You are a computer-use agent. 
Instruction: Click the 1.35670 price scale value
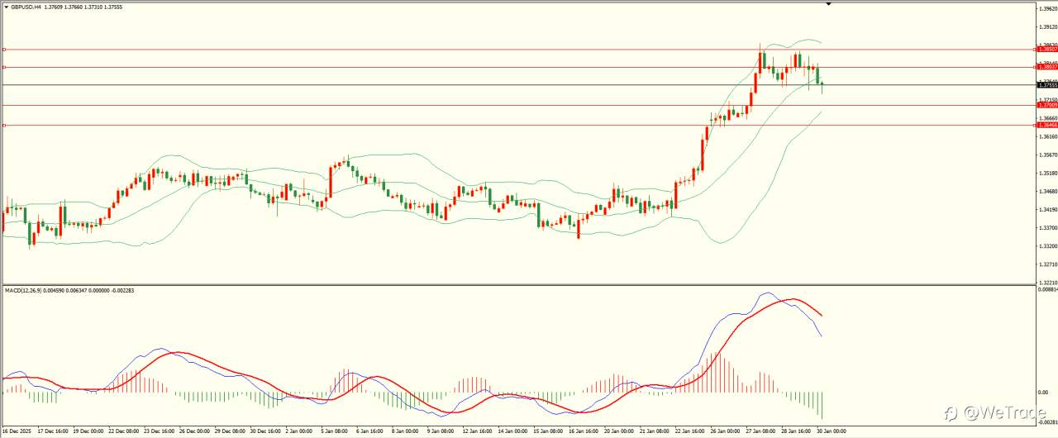(1049, 155)
